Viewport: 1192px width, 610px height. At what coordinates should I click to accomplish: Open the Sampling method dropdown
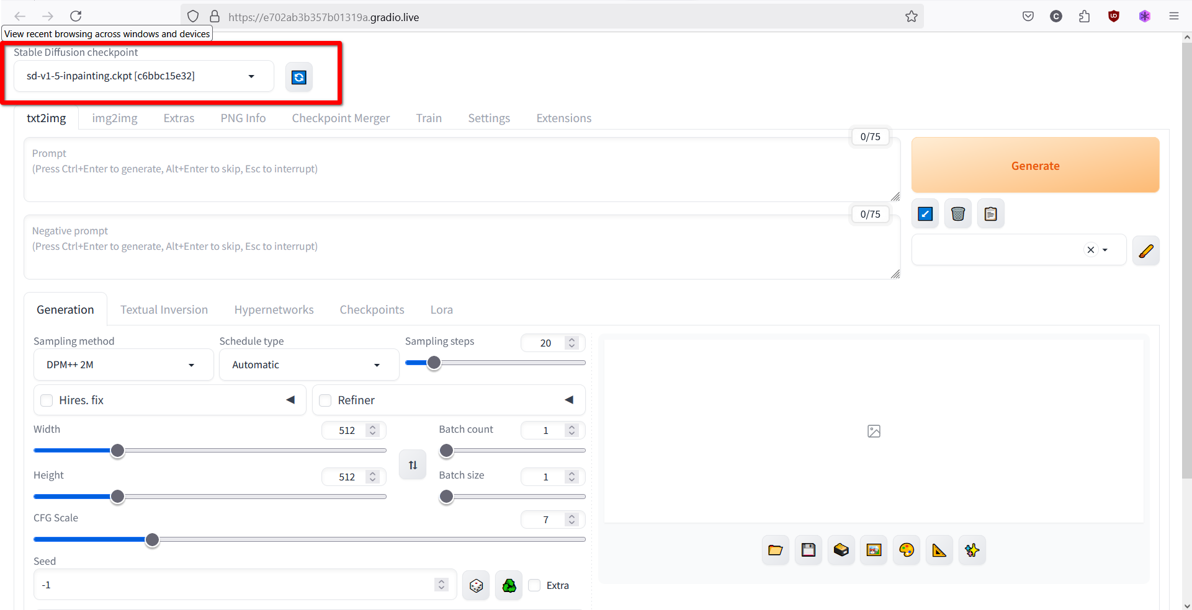coord(123,365)
